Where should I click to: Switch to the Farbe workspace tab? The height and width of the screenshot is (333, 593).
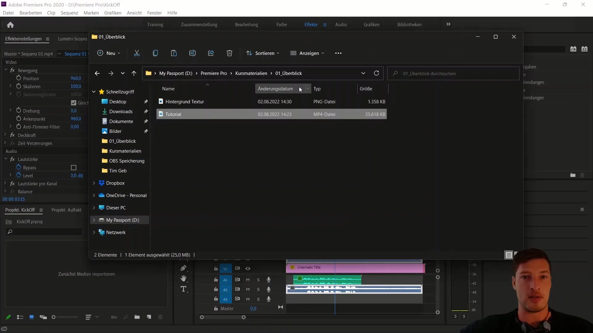282,25
